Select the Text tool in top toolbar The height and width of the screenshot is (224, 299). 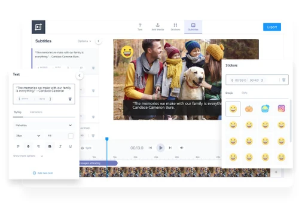140,27
